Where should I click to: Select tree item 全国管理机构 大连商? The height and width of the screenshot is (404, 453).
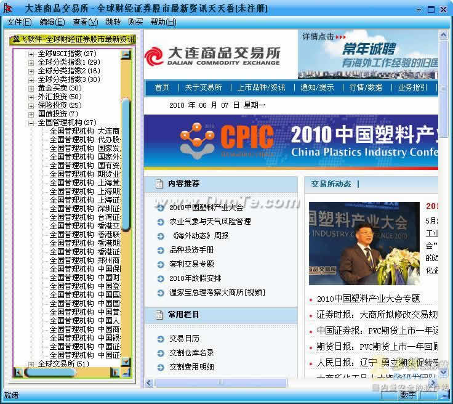coord(85,132)
